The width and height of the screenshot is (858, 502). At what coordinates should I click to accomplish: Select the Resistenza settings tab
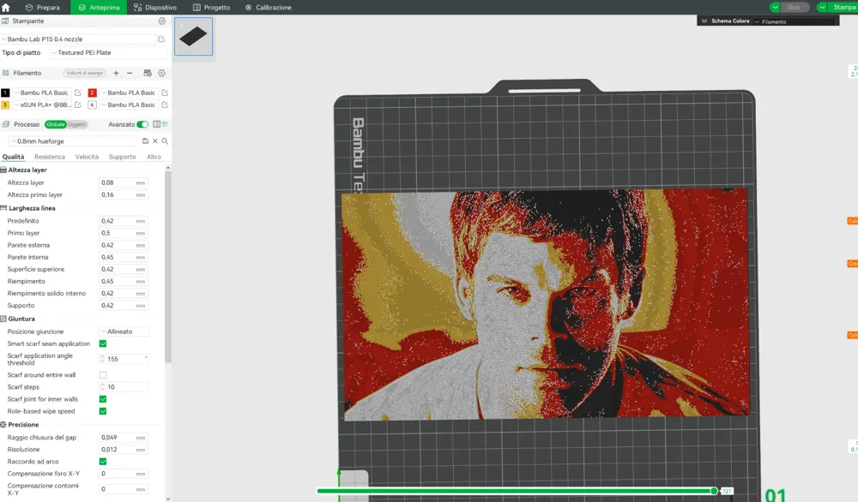click(x=49, y=157)
